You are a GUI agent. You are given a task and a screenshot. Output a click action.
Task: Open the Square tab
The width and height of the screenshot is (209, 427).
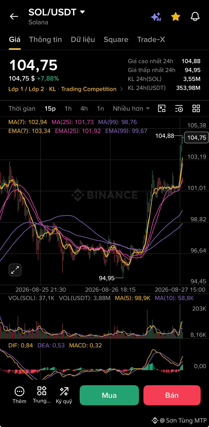click(116, 40)
